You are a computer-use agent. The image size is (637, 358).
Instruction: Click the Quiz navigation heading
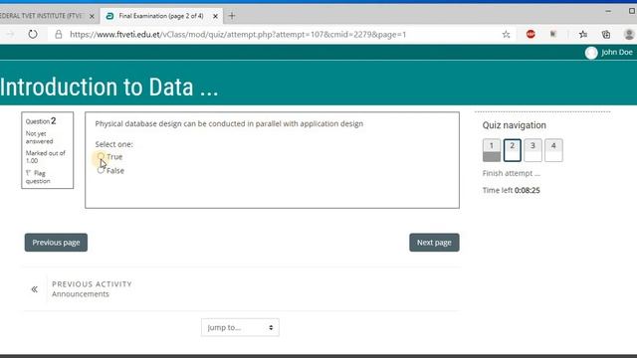(x=515, y=125)
